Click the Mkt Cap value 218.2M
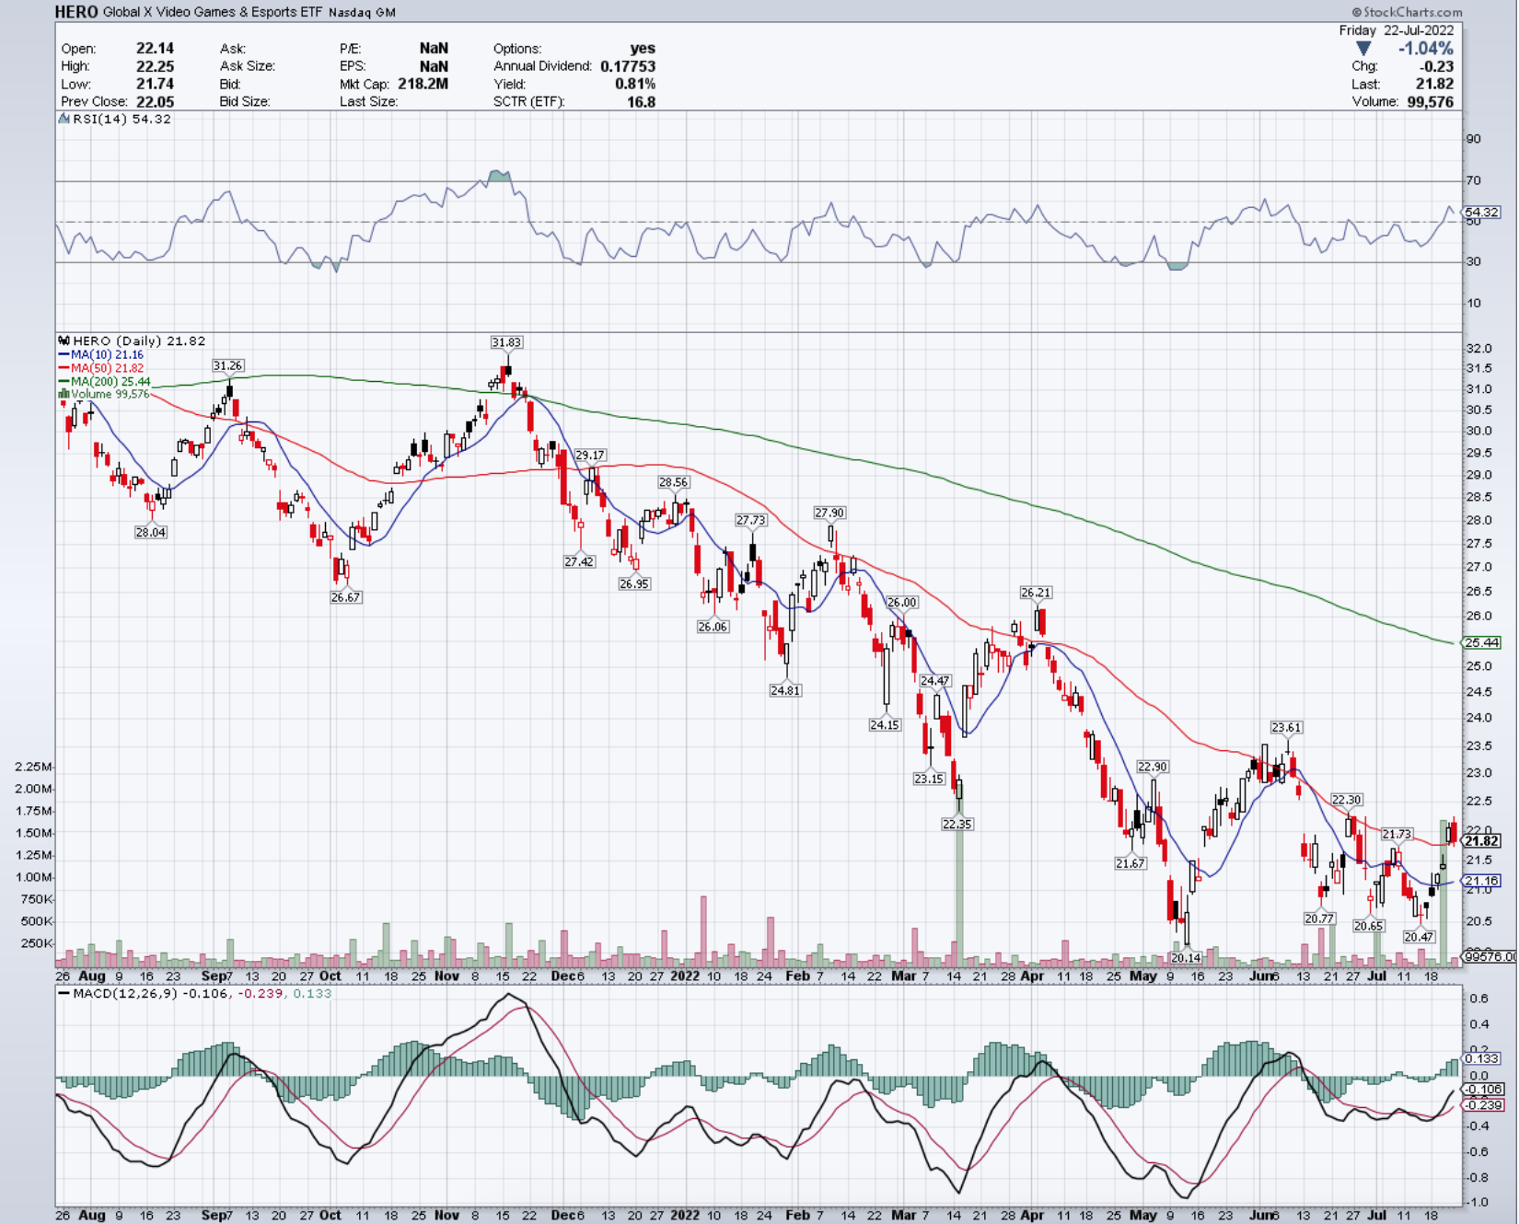This screenshot has height=1224, width=1519. tap(423, 84)
